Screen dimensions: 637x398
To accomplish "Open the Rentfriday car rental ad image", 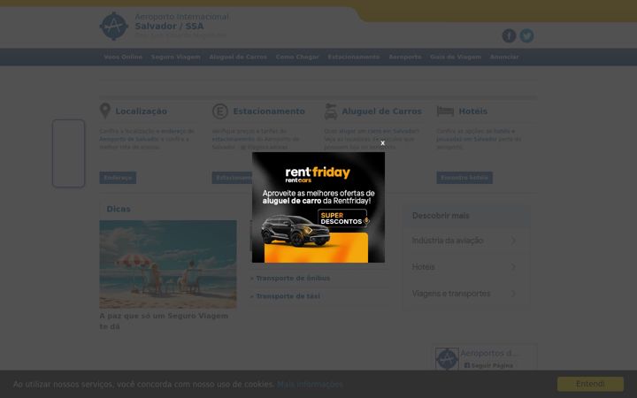I will click(318, 207).
